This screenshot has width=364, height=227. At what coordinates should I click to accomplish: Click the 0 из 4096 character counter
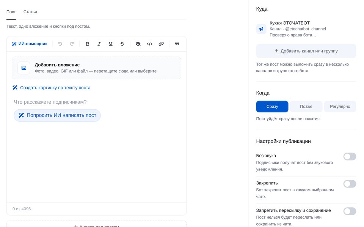click(x=22, y=209)
